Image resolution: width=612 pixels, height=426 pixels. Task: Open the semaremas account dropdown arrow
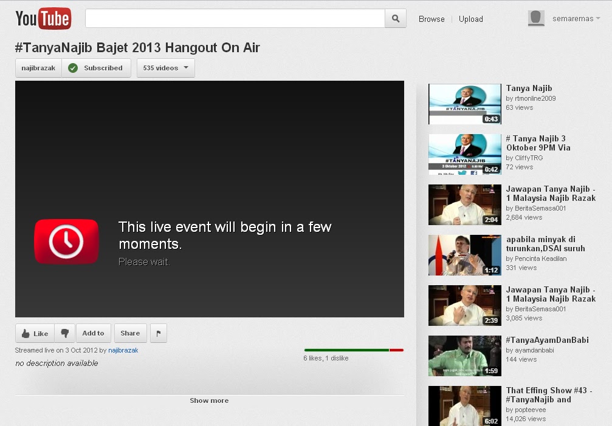[x=598, y=18]
